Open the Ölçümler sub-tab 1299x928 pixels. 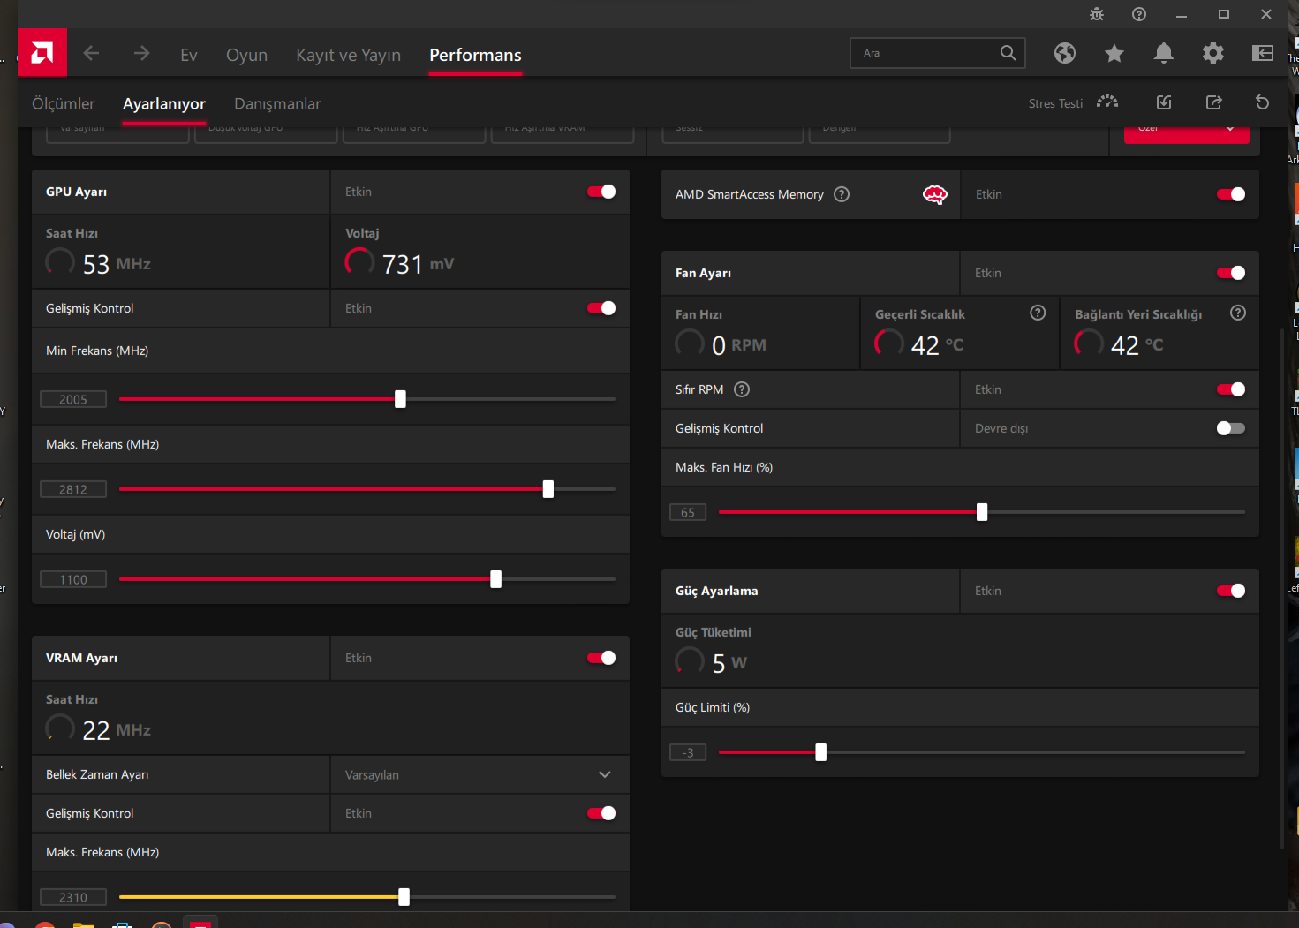(x=63, y=103)
